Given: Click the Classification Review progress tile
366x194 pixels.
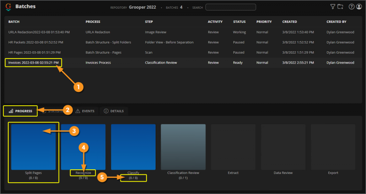Looking at the screenshot, I should click(x=183, y=146).
